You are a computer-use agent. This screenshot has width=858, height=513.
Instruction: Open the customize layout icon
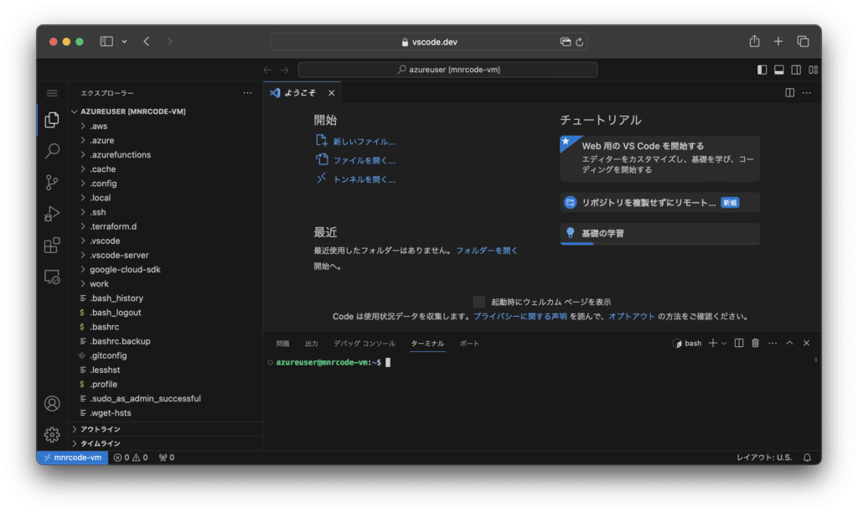coord(814,70)
